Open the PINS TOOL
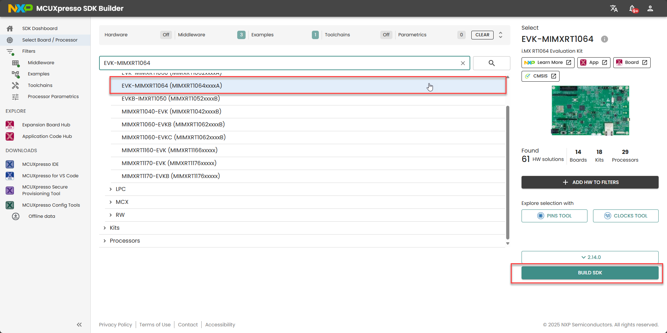Viewport: 667px width, 333px height. click(x=554, y=216)
